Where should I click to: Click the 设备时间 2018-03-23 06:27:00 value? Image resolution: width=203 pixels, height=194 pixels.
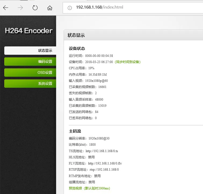pos(99,62)
